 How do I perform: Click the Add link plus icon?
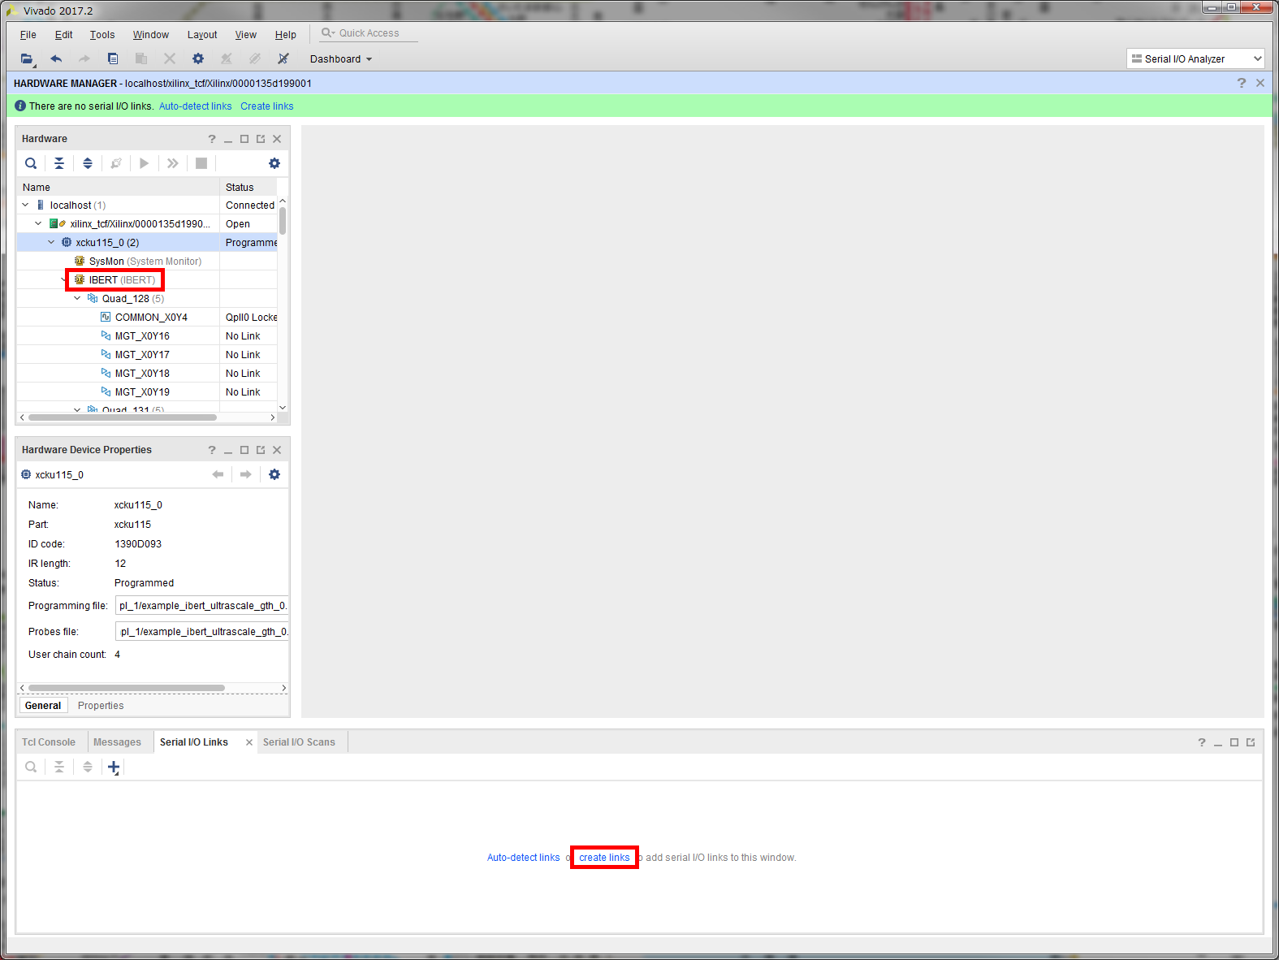(114, 768)
